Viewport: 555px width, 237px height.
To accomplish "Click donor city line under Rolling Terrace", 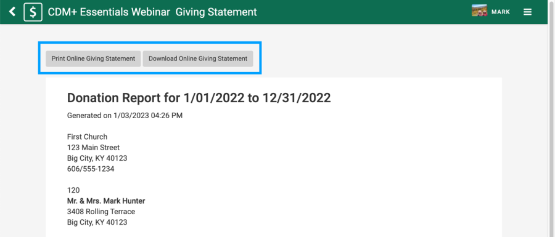I will click(x=97, y=222).
